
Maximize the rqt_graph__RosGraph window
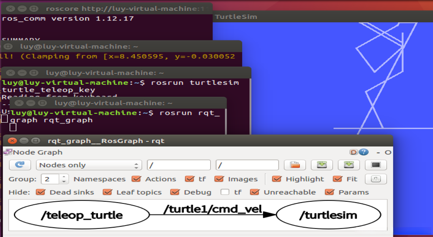(x=36, y=141)
